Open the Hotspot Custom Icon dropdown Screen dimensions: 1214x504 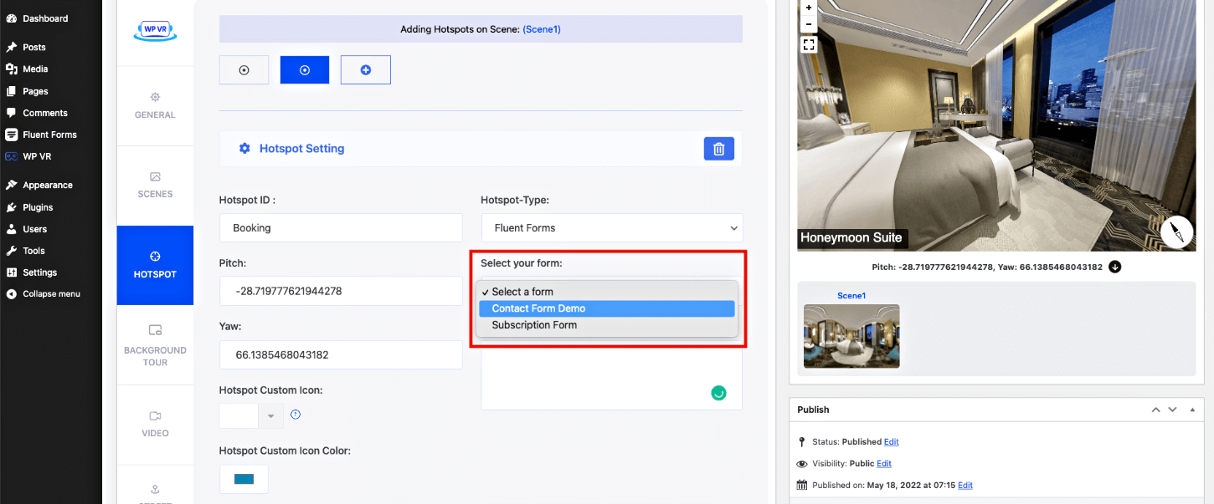click(x=270, y=415)
